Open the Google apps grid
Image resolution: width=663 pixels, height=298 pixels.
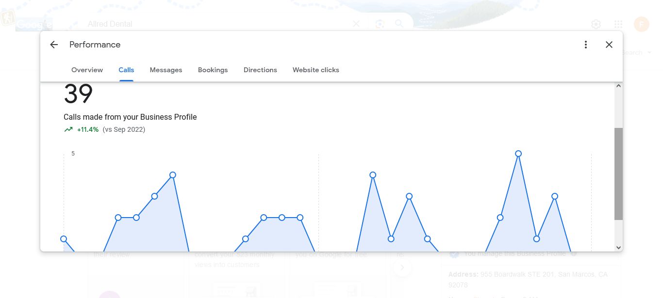pos(618,24)
